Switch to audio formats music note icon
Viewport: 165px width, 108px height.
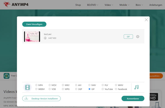pyautogui.click(x=136, y=87)
